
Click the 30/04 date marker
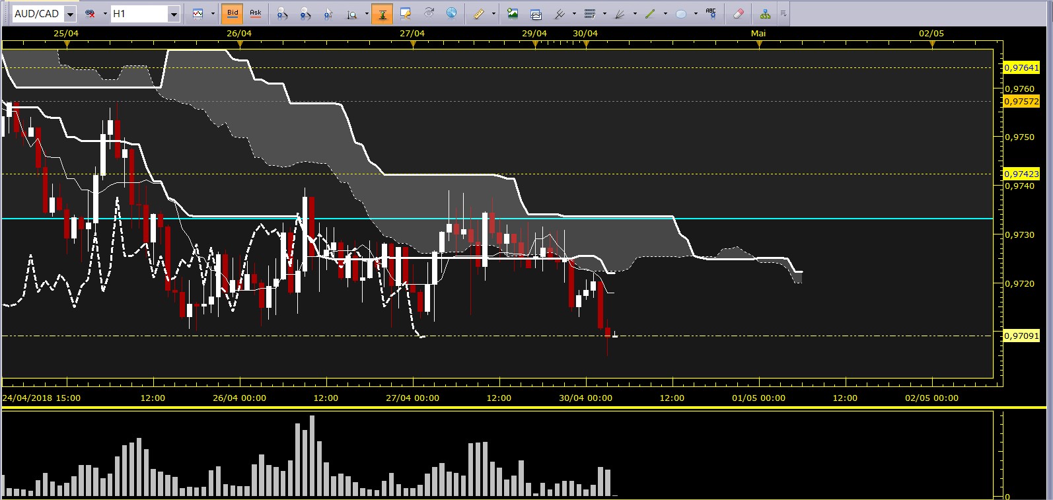585,33
